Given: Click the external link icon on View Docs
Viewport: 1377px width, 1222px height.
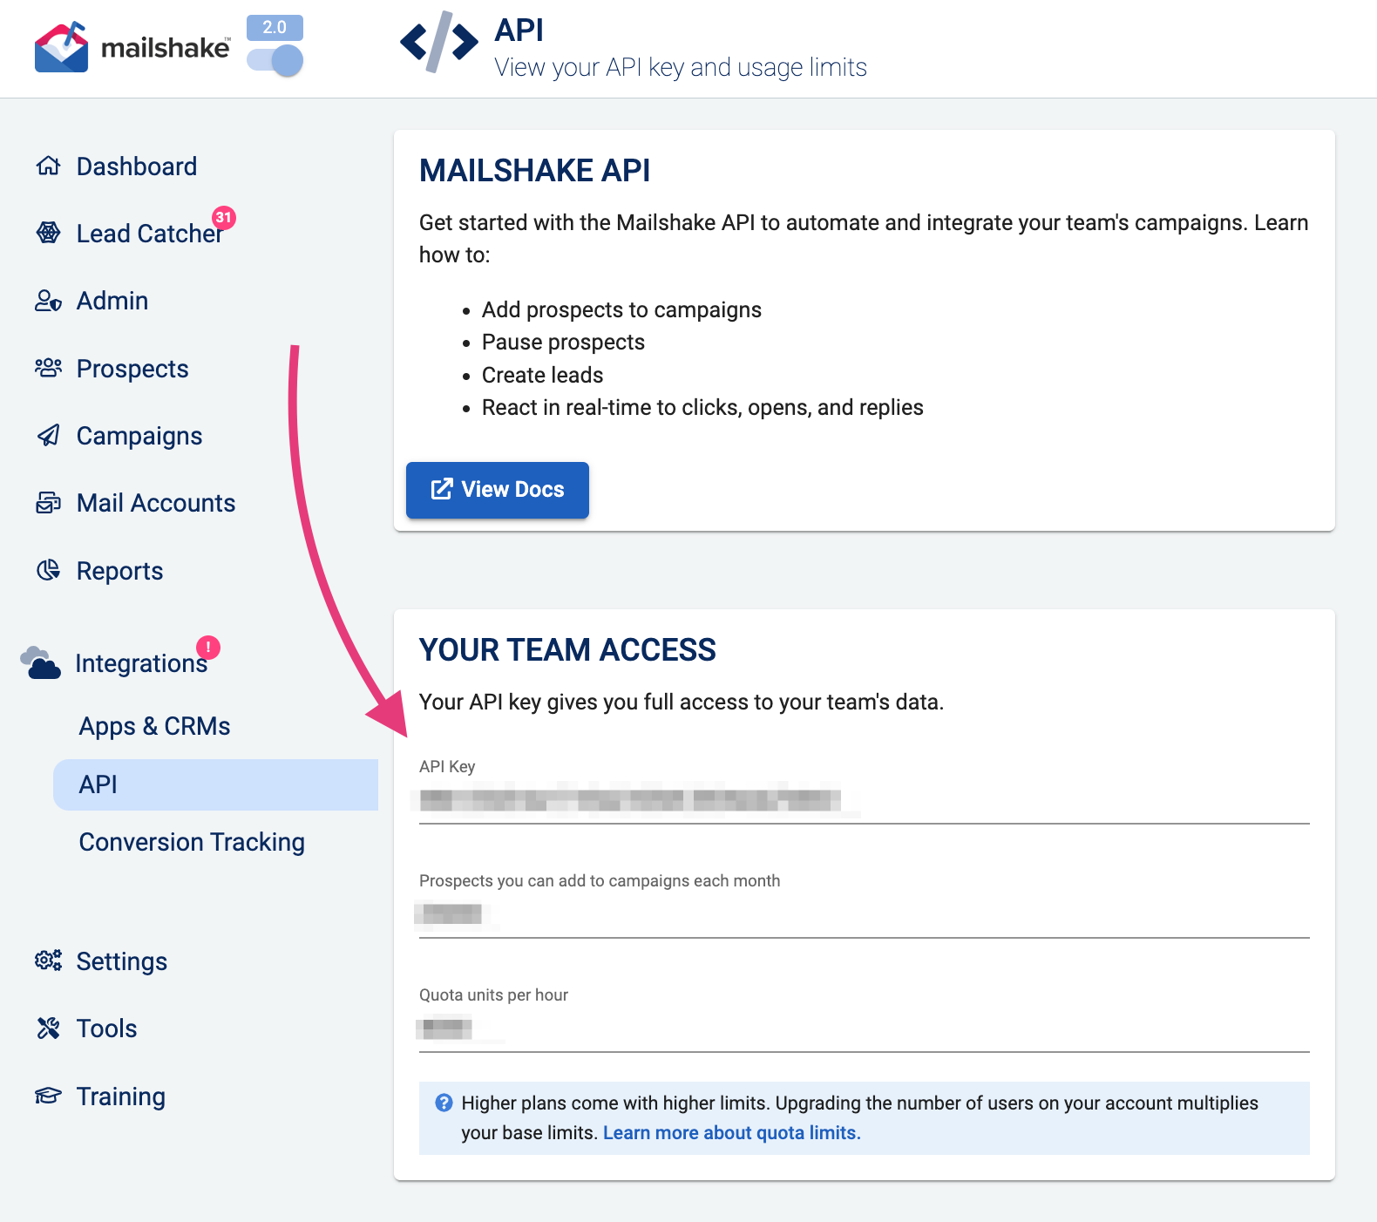Looking at the screenshot, I should pyautogui.click(x=442, y=489).
